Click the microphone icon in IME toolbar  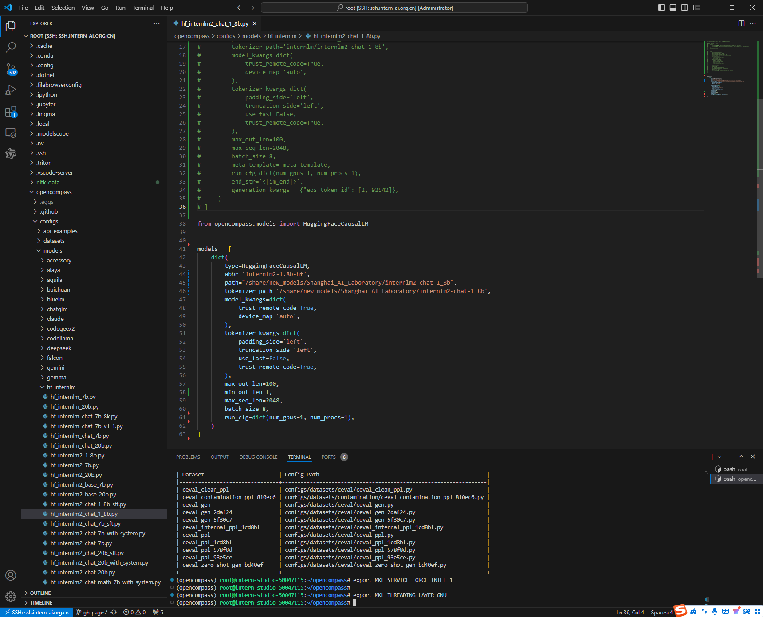tap(715, 611)
